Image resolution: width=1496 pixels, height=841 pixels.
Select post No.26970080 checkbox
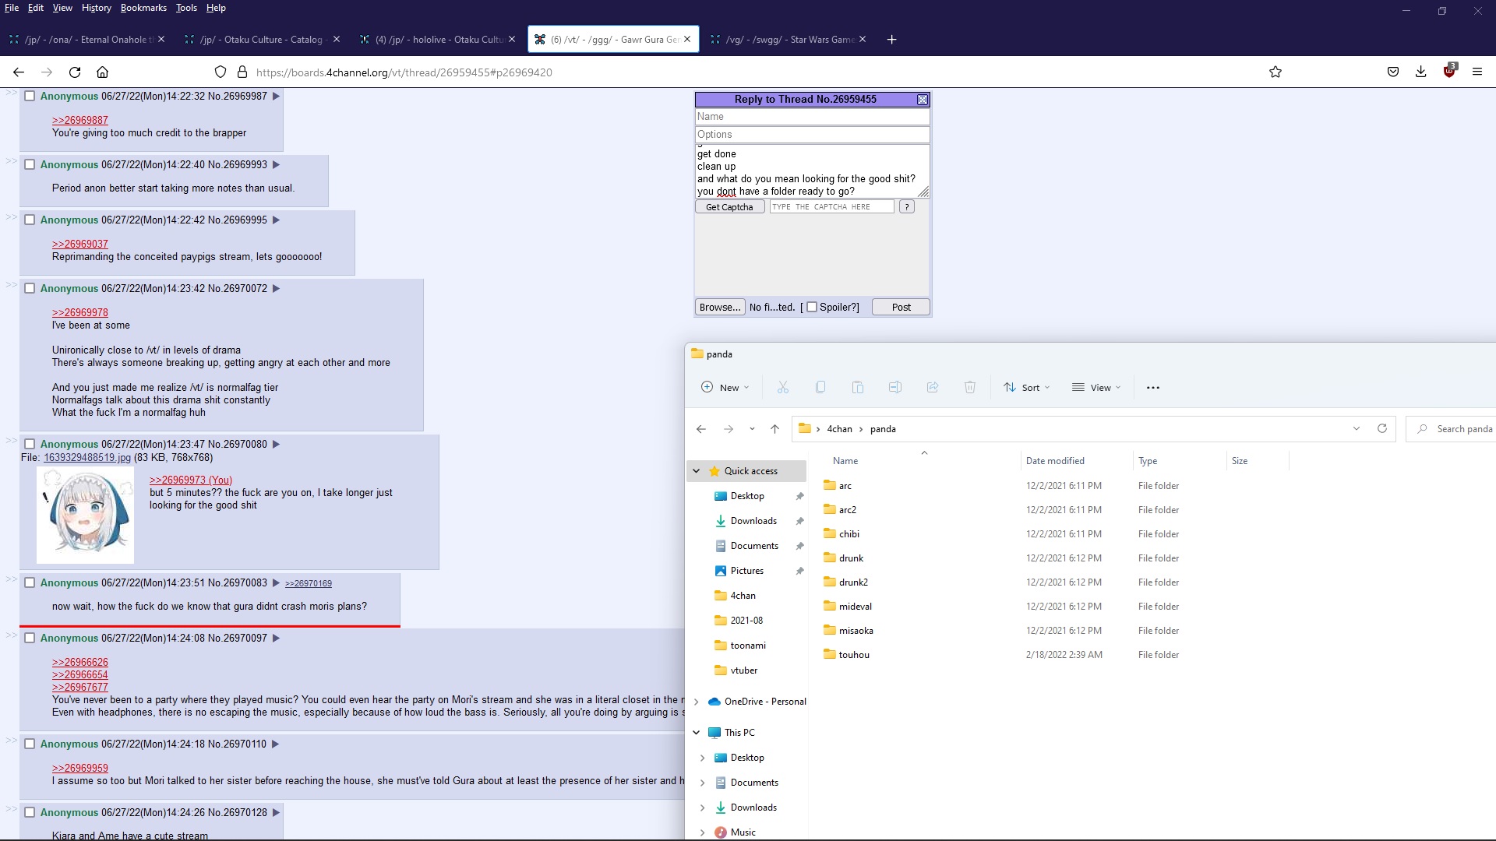click(30, 444)
